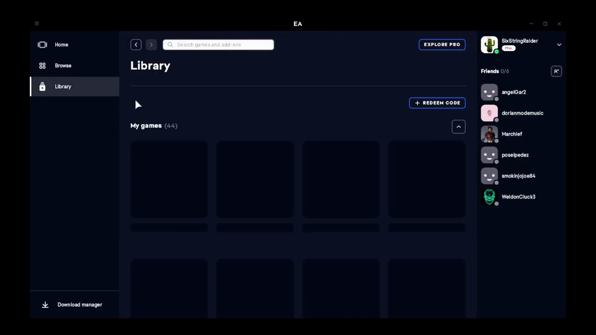Focus the Search games and add-ons field
This screenshot has width=596, height=335.
[218, 45]
